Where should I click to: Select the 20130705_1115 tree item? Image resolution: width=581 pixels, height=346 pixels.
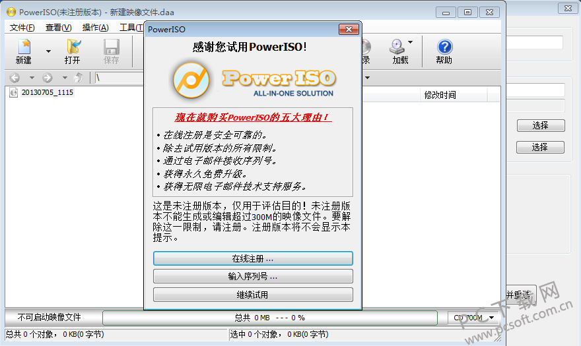pyautogui.click(x=47, y=92)
